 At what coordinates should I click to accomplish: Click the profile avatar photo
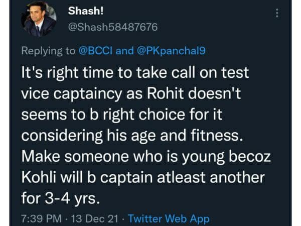[38, 20]
